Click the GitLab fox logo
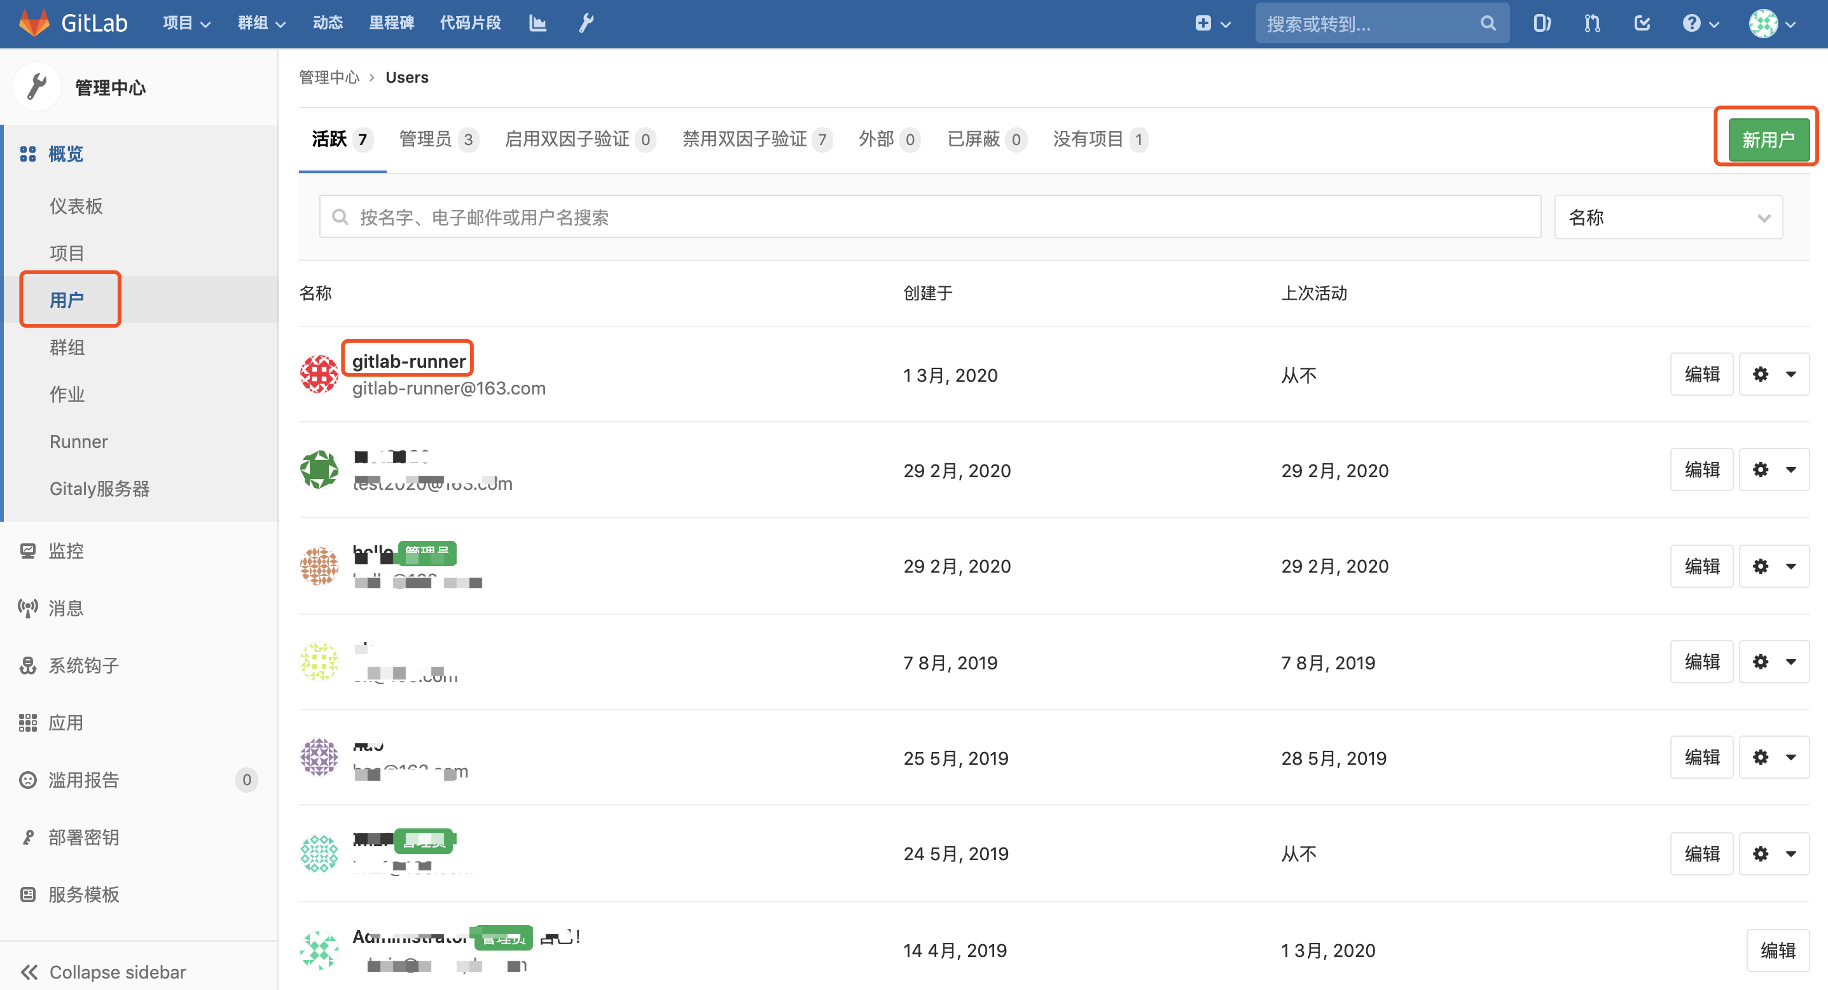The image size is (1828, 990). [x=33, y=22]
